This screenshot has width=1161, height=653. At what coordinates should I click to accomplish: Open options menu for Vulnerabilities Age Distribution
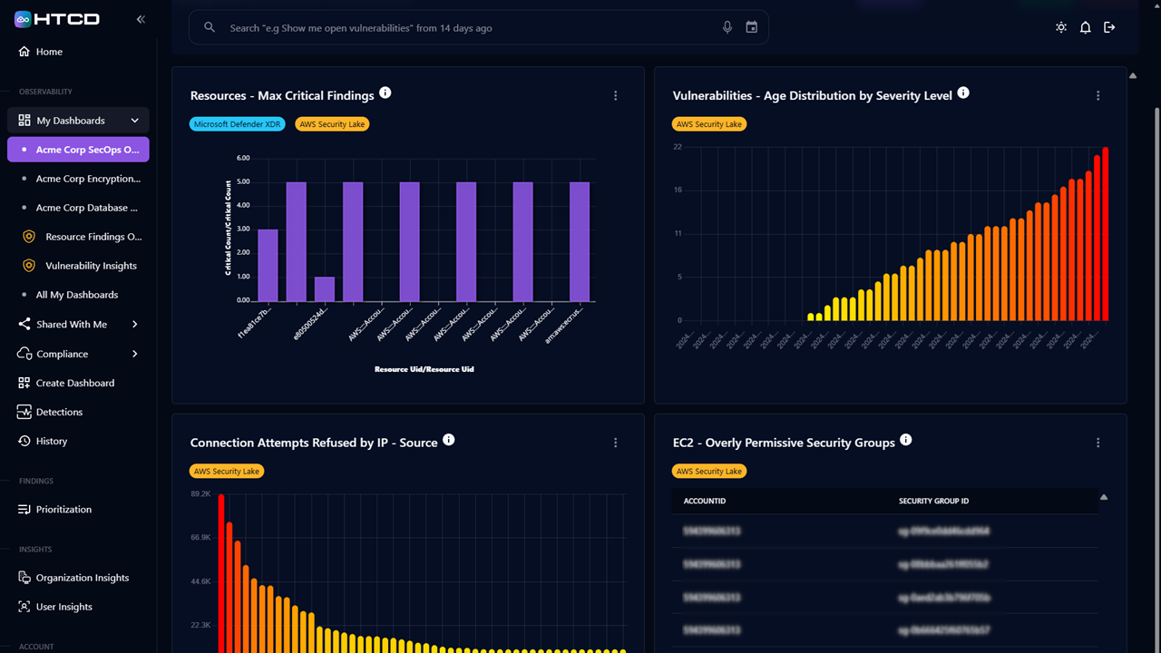[1098, 96]
